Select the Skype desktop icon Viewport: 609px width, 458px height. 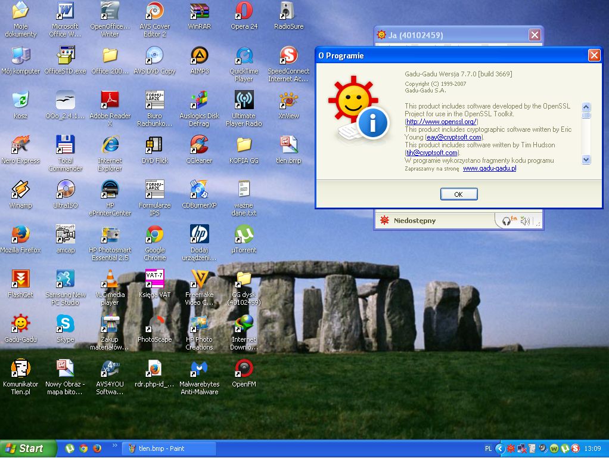click(66, 329)
